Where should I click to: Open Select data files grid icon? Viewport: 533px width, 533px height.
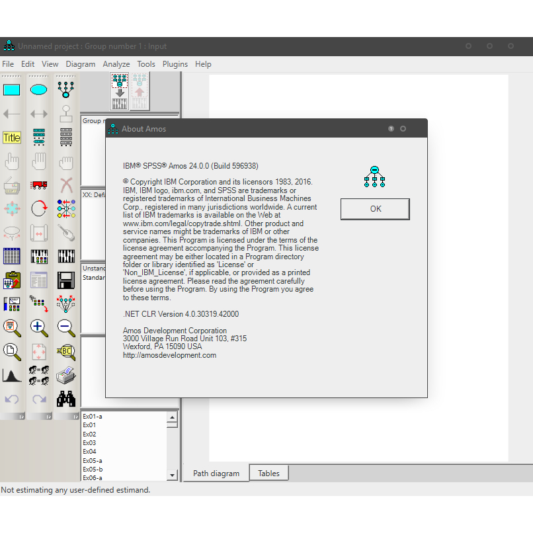[12, 257]
